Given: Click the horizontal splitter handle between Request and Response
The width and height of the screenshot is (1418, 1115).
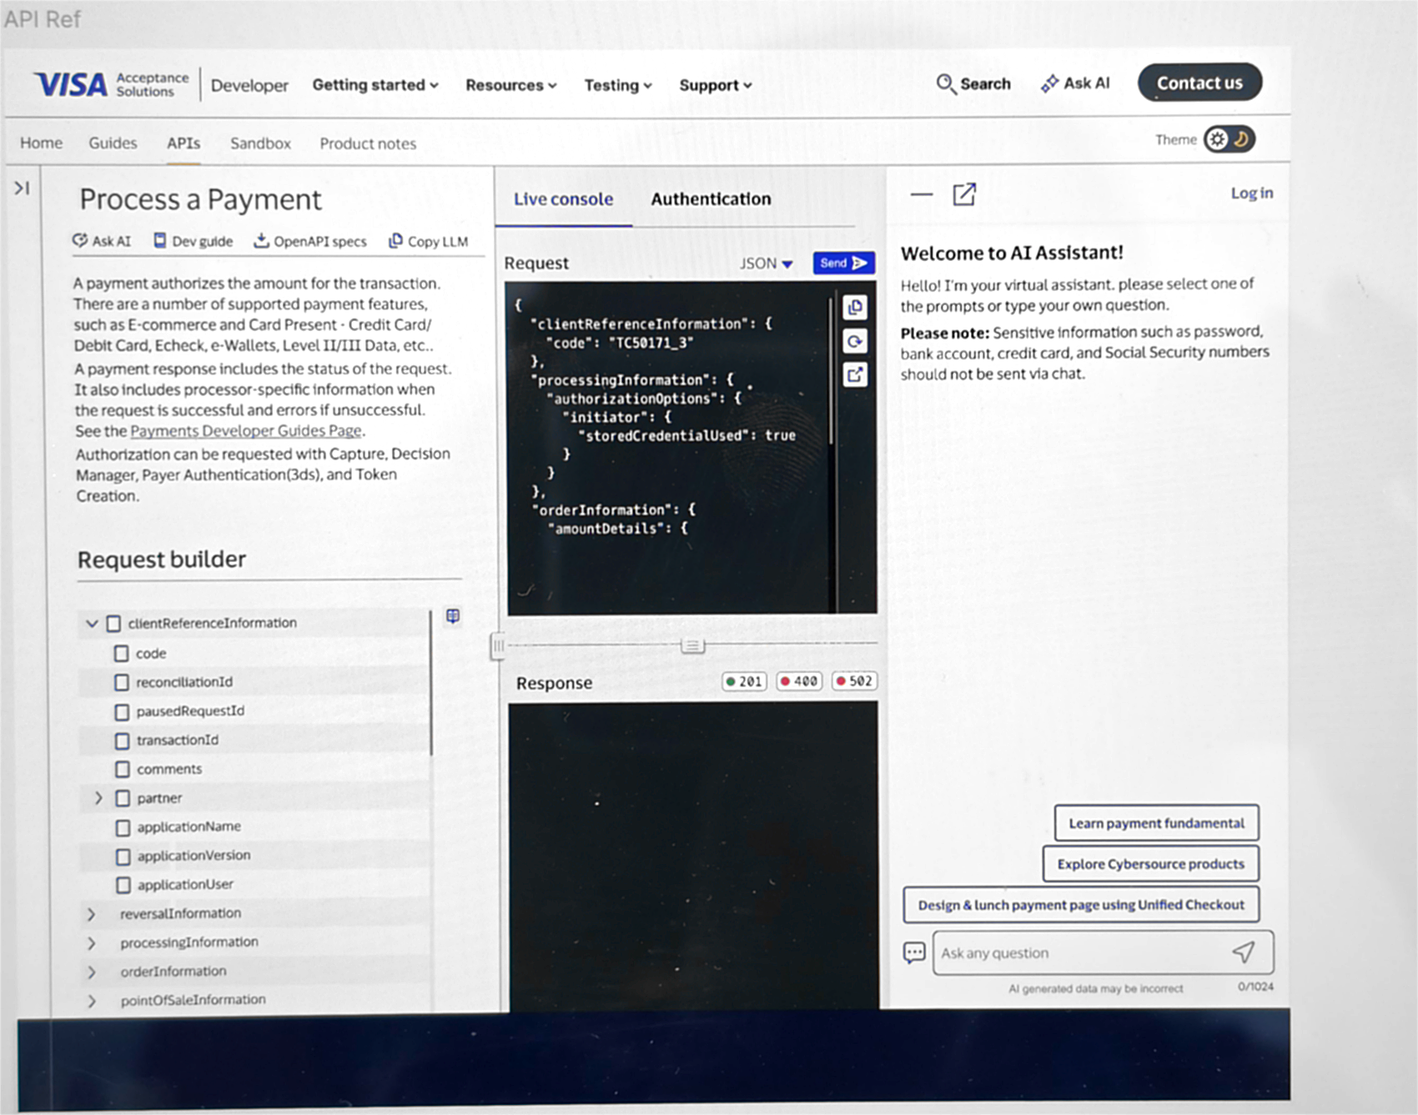Looking at the screenshot, I should [x=691, y=645].
